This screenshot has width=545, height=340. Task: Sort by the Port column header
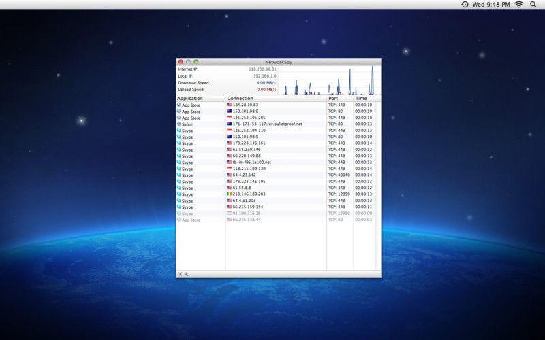(x=340, y=98)
